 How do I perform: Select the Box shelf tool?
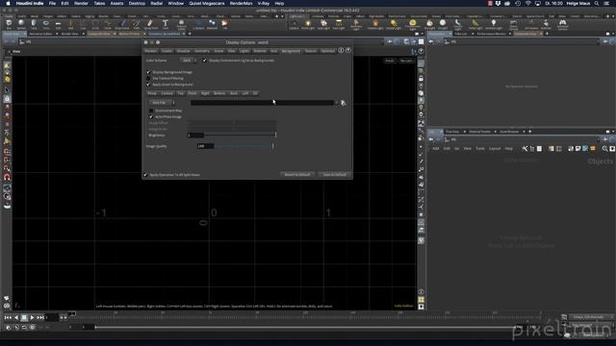click(x=9, y=25)
